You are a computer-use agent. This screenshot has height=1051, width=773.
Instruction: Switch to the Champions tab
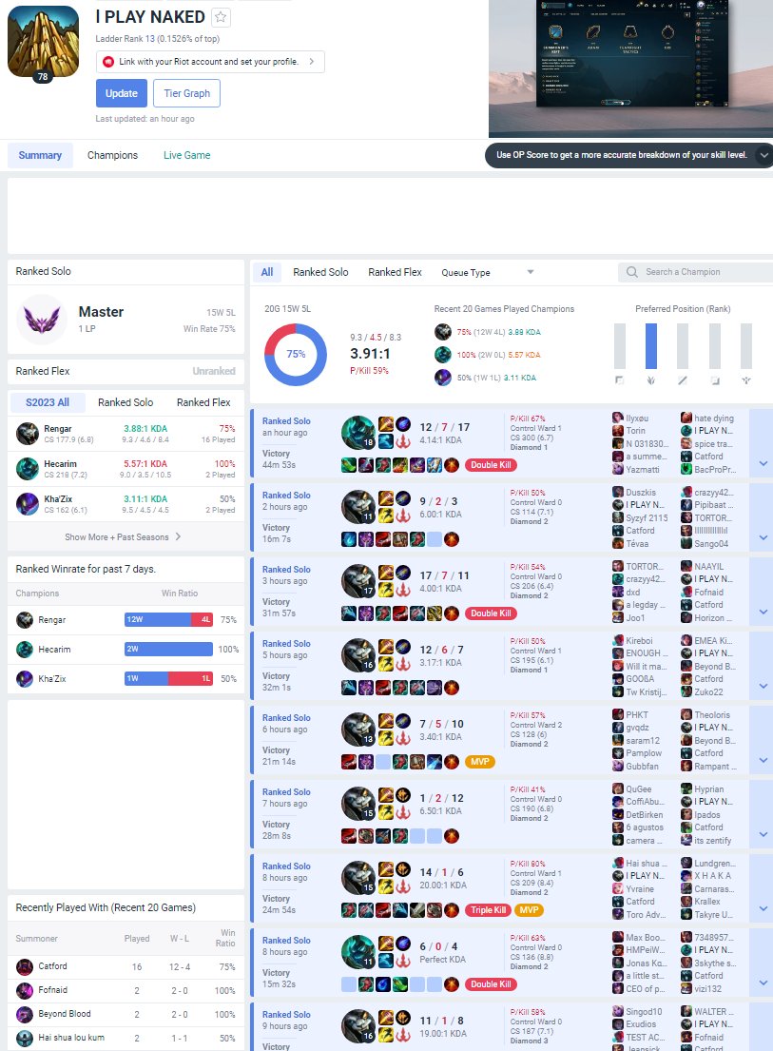[112, 155]
